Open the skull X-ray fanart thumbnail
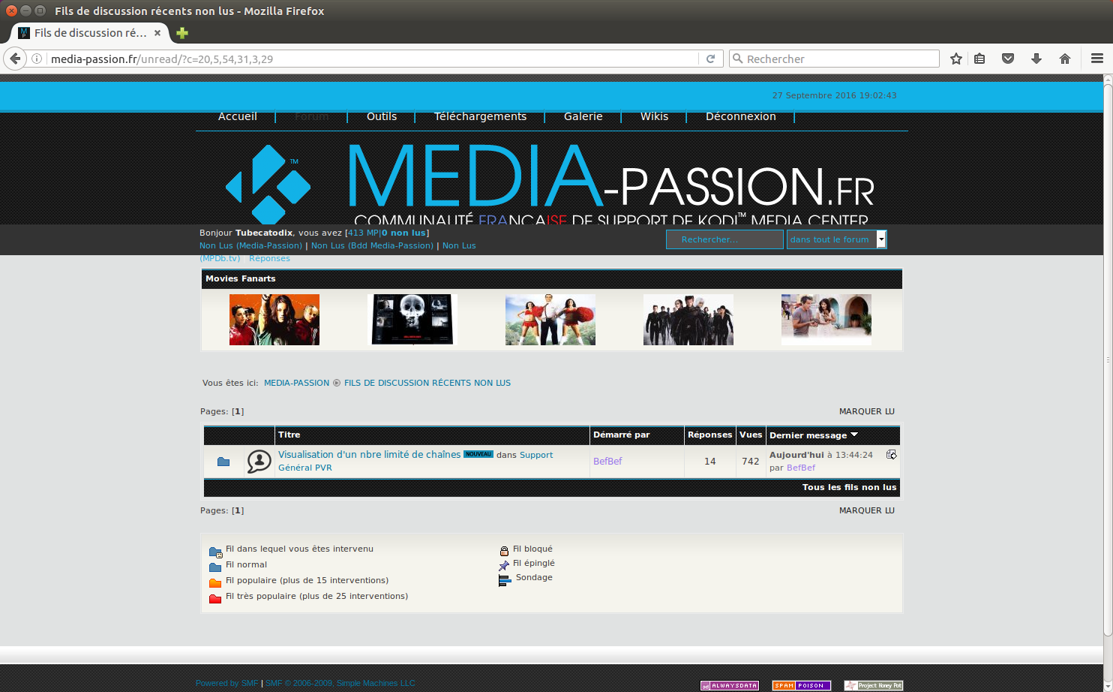This screenshot has width=1113, height=692. click(413, 320)
